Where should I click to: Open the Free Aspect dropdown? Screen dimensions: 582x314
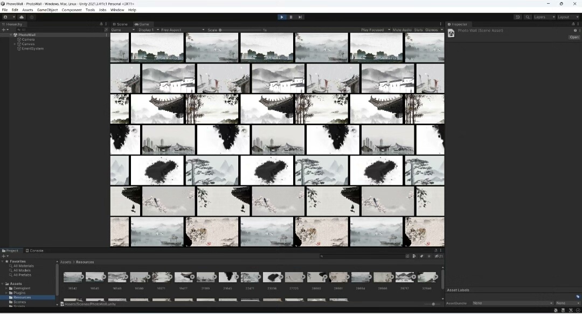pyautogui.click(x=183, y=30)
